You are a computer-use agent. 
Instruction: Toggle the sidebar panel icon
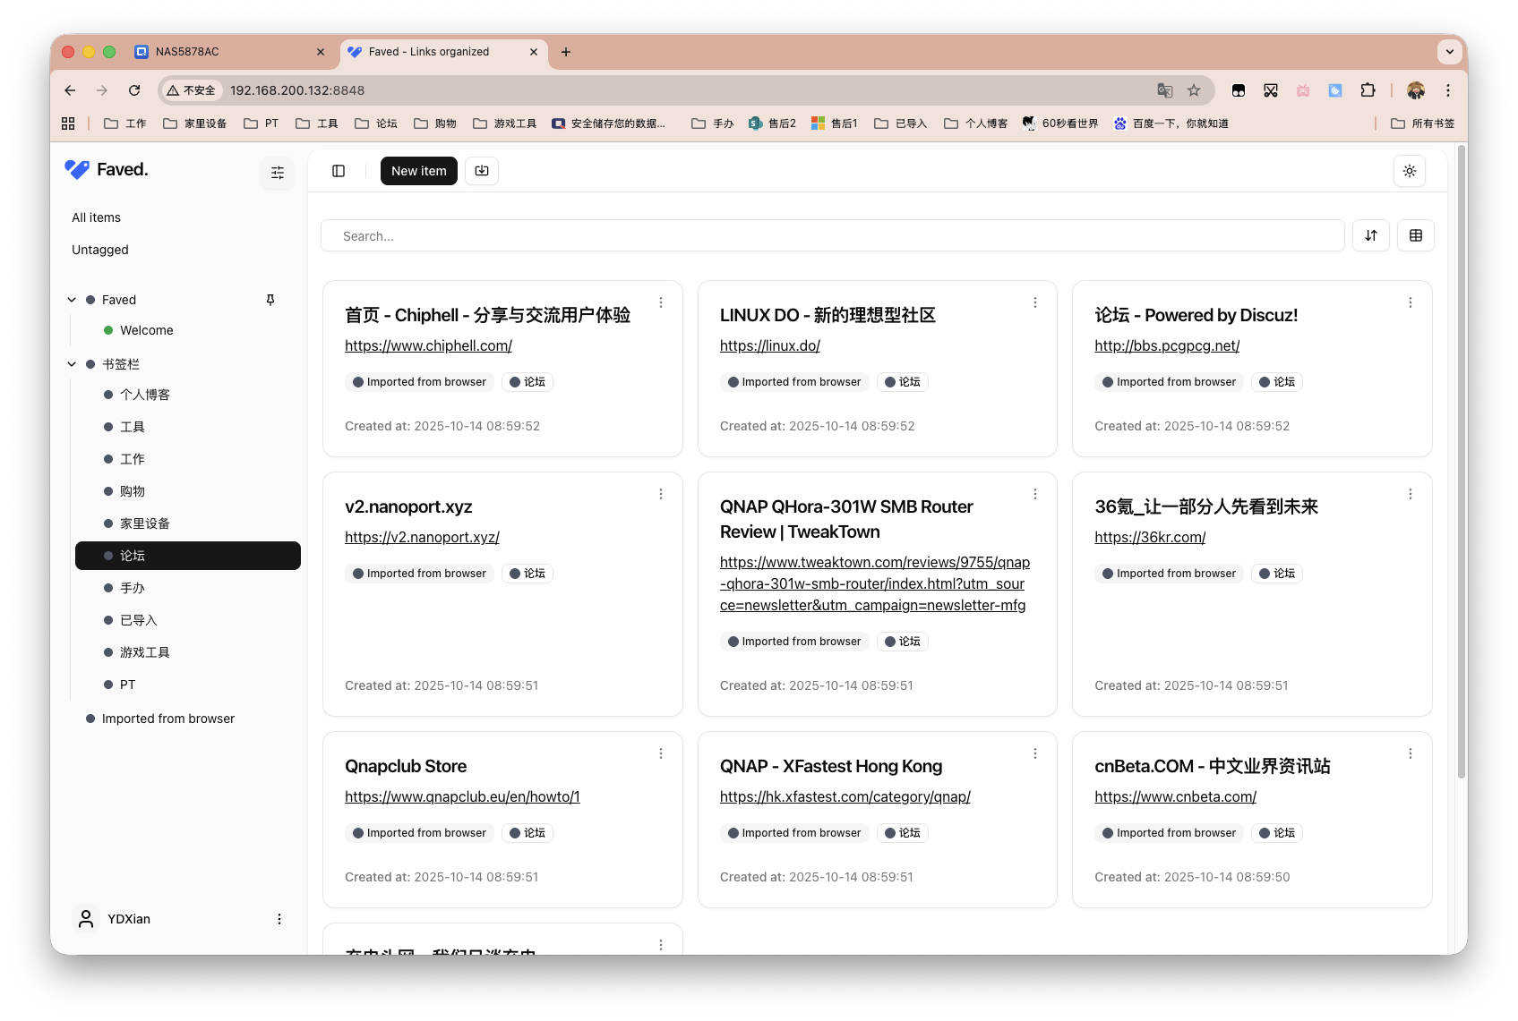point(339,171)
